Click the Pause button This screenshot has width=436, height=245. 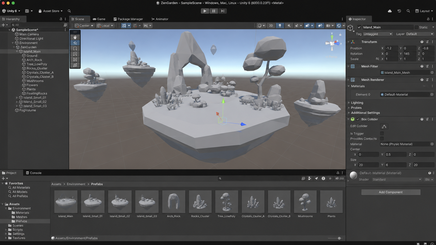(x=214, y=11)
